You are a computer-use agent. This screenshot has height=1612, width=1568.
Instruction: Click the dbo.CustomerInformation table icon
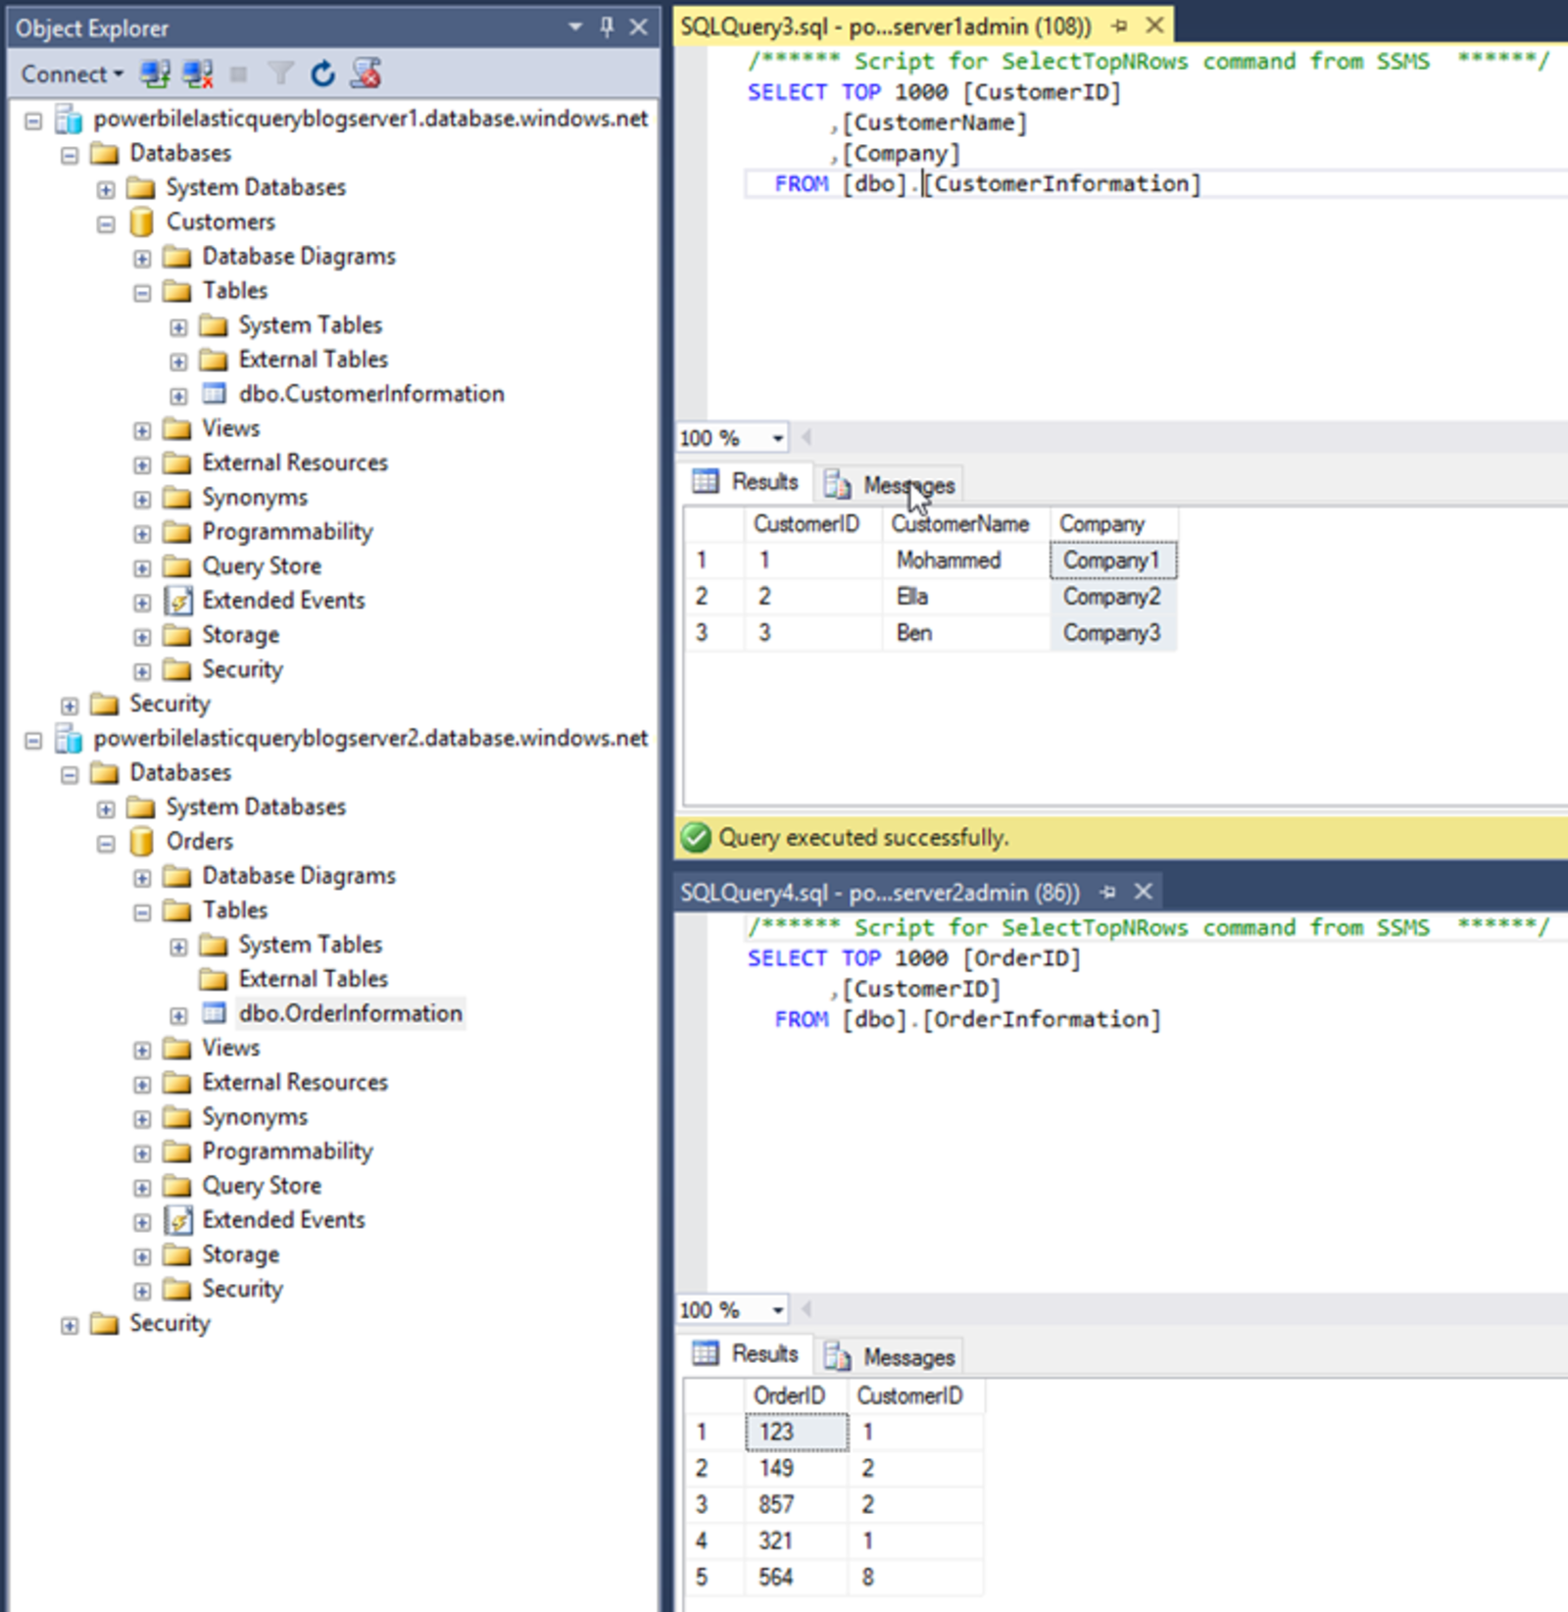214,394
